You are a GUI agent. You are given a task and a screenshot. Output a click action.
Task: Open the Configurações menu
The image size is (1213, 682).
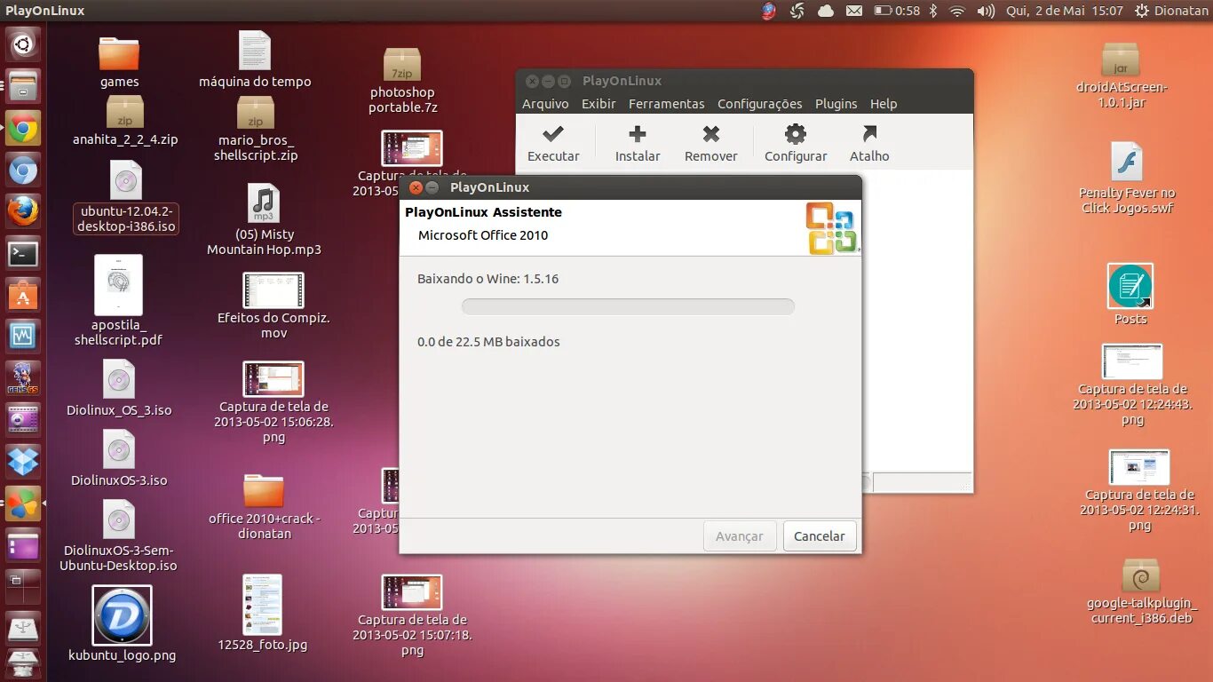coord(759,104)
